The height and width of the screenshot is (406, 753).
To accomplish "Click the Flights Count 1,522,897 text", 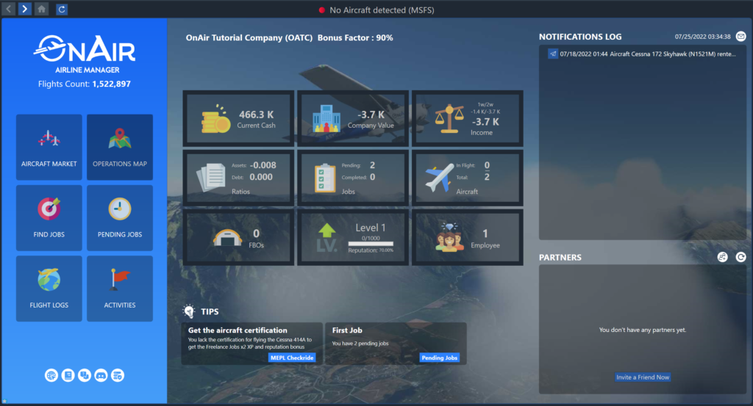I will tap(85, 84).
